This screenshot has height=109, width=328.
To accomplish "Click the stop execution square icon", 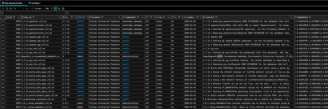I will click(x=10, y=8).
